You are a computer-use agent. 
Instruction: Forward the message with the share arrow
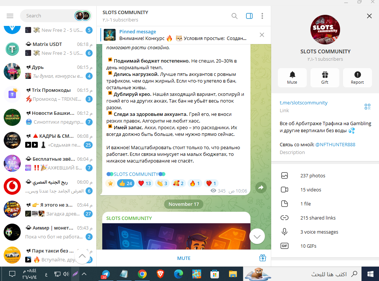pos(261,187)
